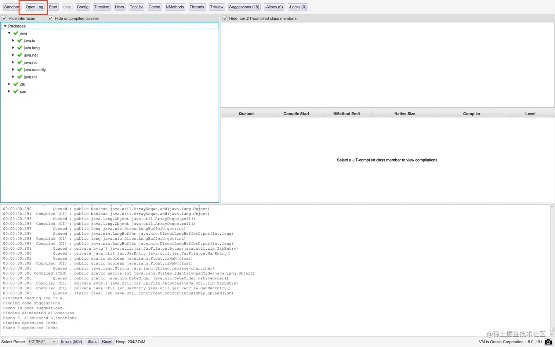Viewport: 555px width, 347px height.
Task: Toggle the Hide uncompiled classes checkbox
Action: click(51, 18)
